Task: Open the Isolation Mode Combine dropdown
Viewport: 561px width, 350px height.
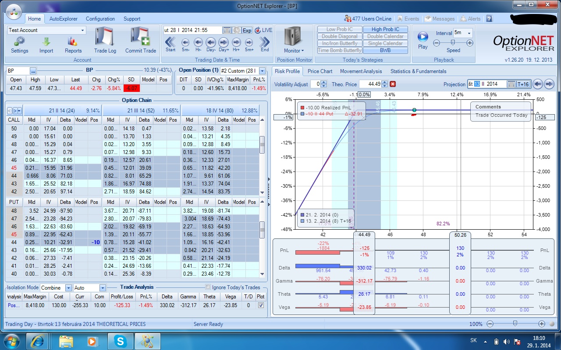Action: 68,288
